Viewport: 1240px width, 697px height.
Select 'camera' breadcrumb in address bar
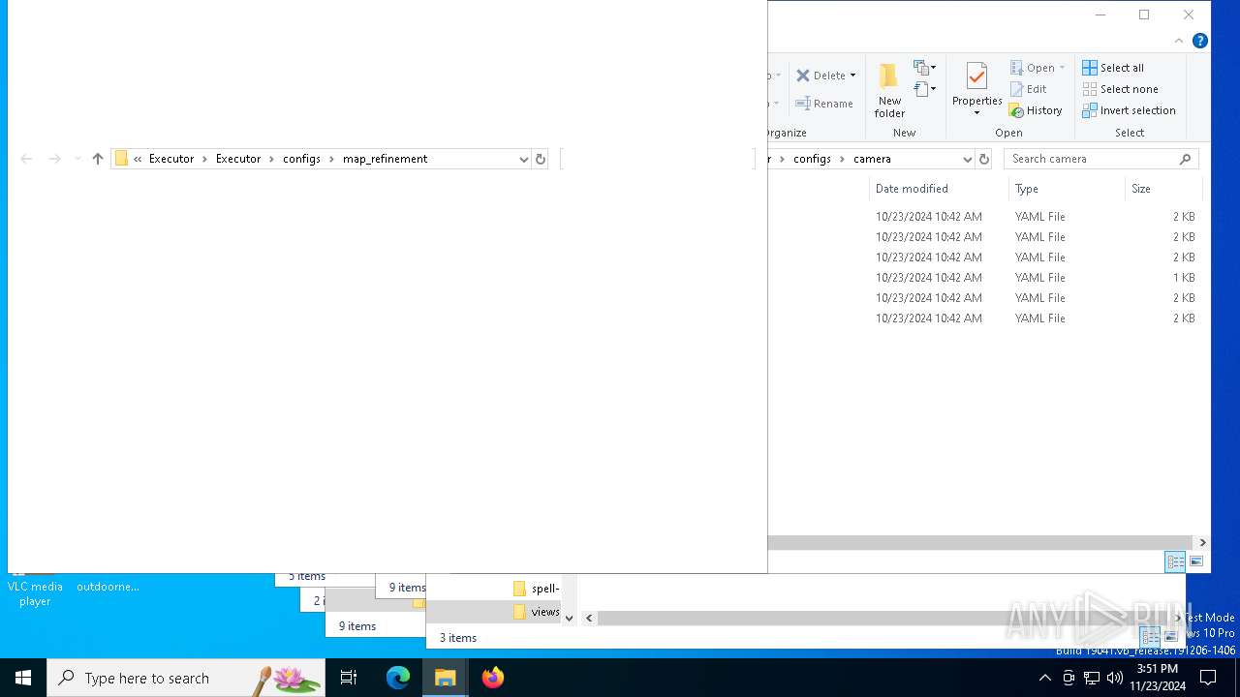(872, 159)
